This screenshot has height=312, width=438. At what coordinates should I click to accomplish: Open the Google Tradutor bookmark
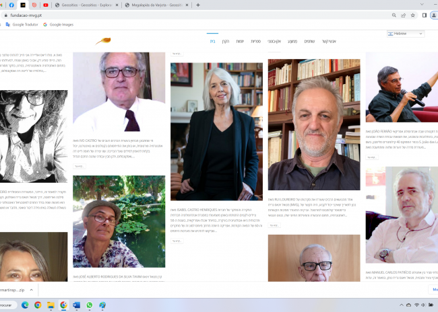click(22, 24)
